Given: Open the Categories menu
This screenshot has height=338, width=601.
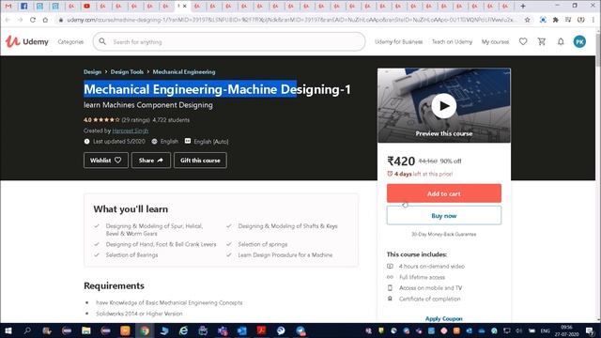Looking at the screenshot, I should coord(70,41).
